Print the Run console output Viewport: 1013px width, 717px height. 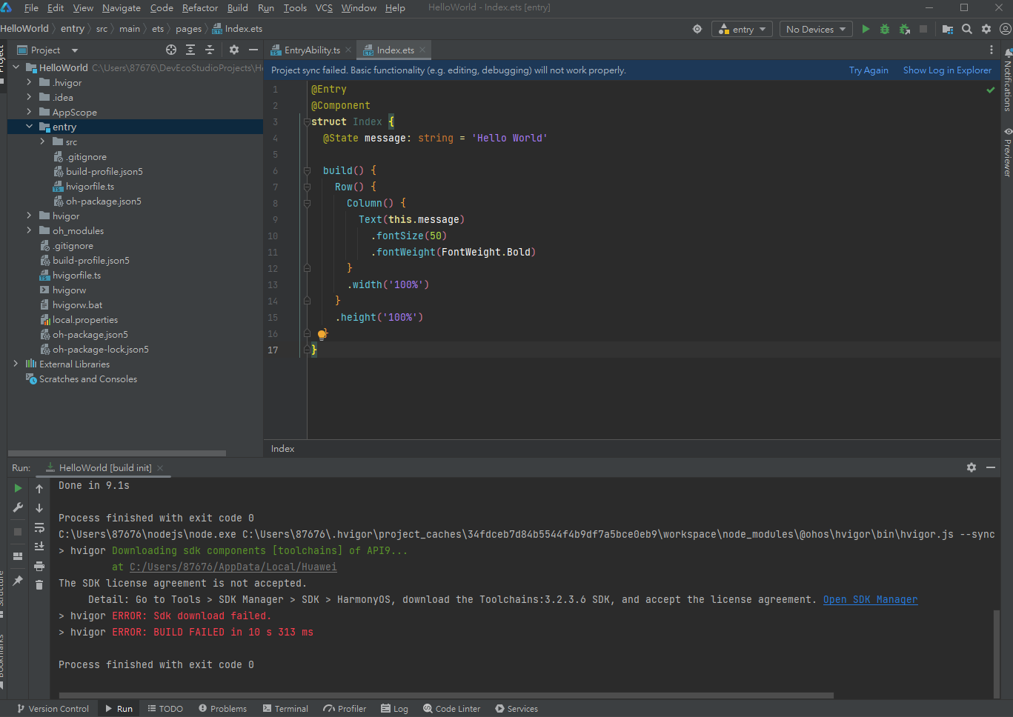(x=39, y=566)
